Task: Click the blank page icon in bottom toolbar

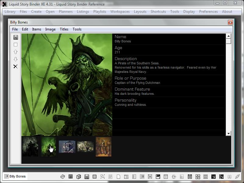Action: point(118,177)
